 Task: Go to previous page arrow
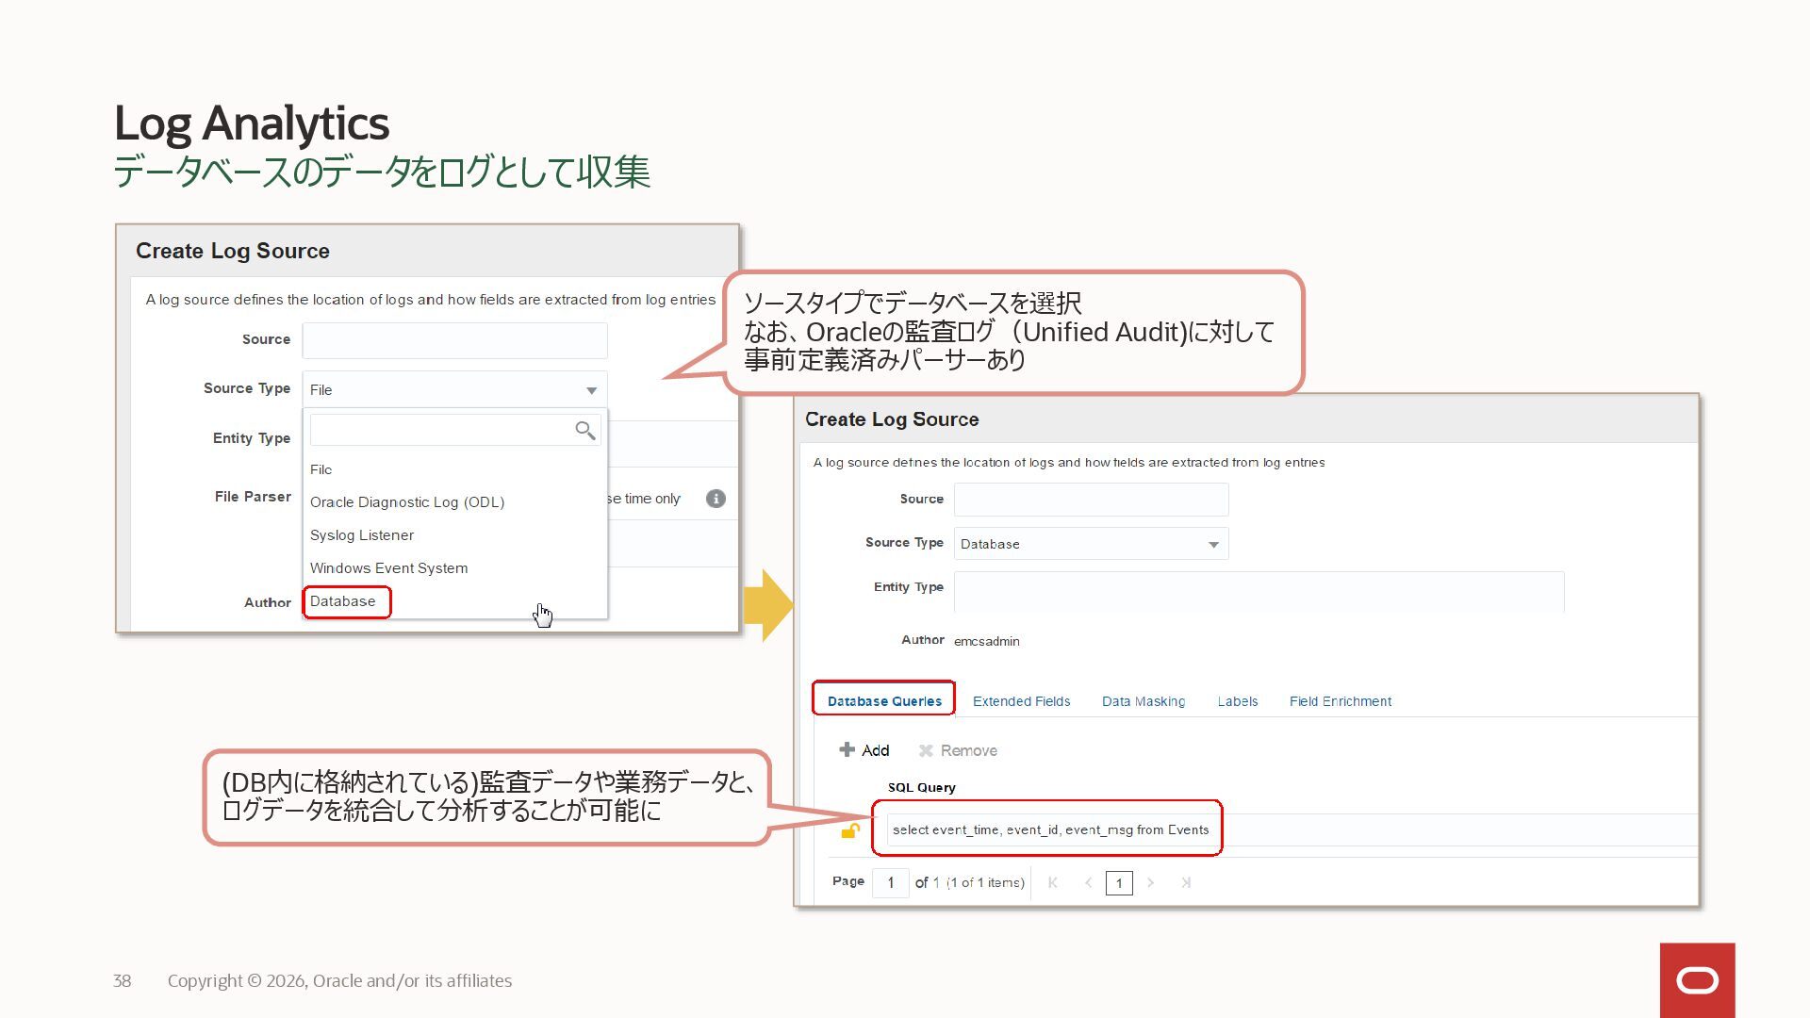click(x=1088, y=883)
